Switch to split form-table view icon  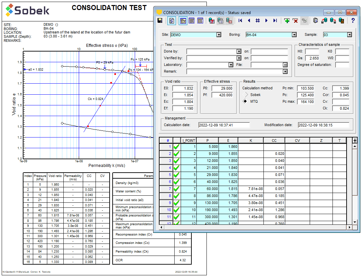click(x=200, y=21)
